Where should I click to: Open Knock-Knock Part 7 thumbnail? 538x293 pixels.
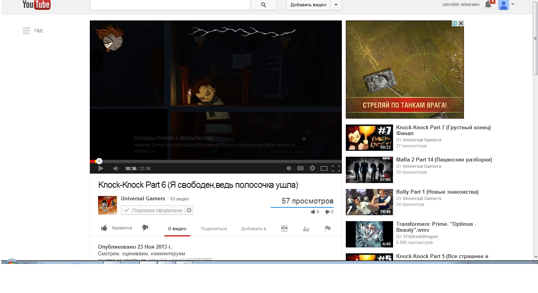click(369, 137)
